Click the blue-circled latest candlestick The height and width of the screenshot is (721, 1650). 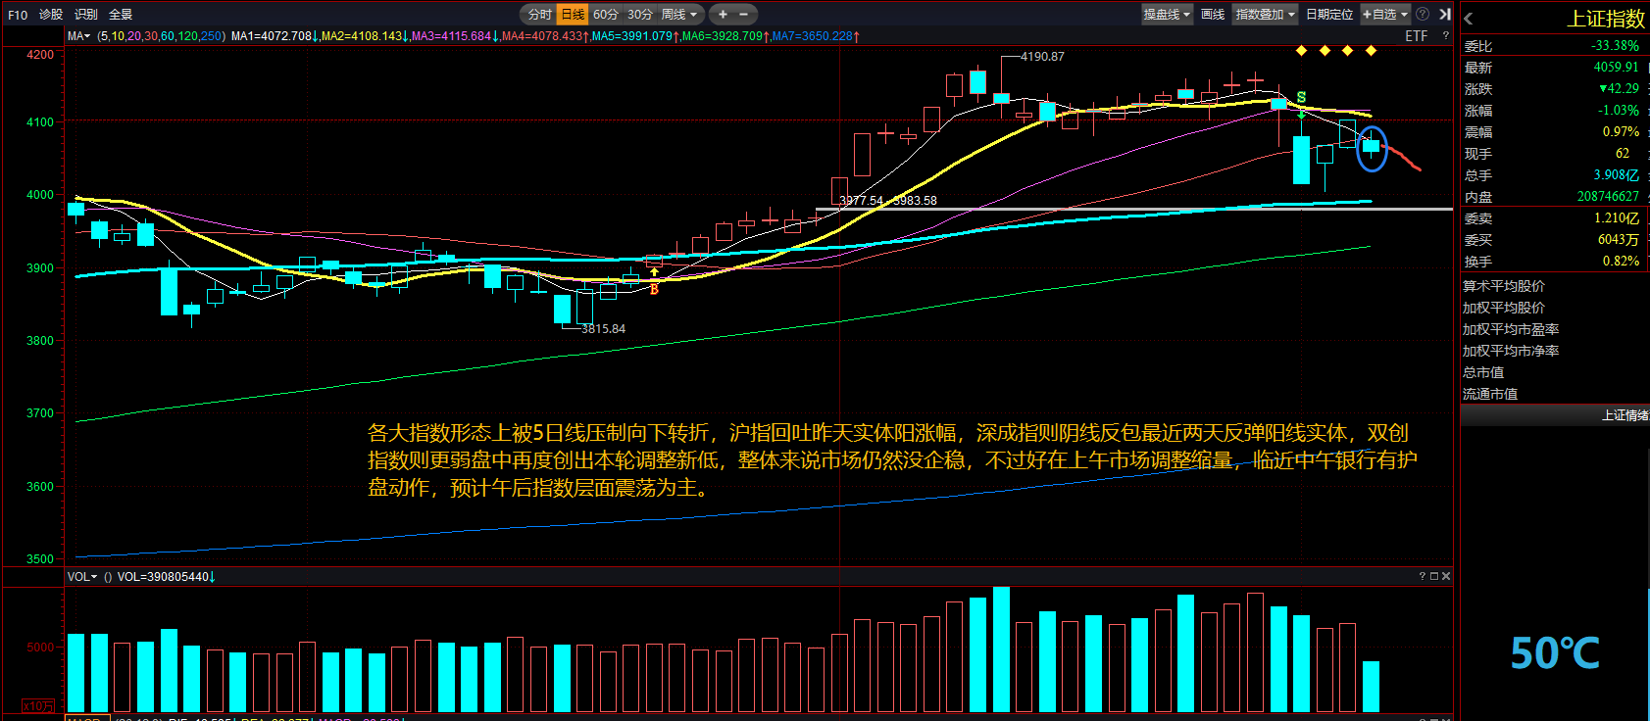tap(1371, 147)
